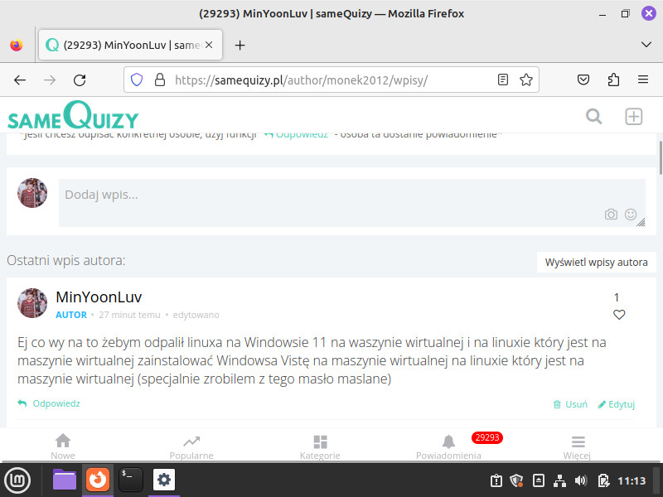The height and width of the screenshot is (497, 663).
Task: Launch the terminal from the taskbar
Action: tap(131, 480)
